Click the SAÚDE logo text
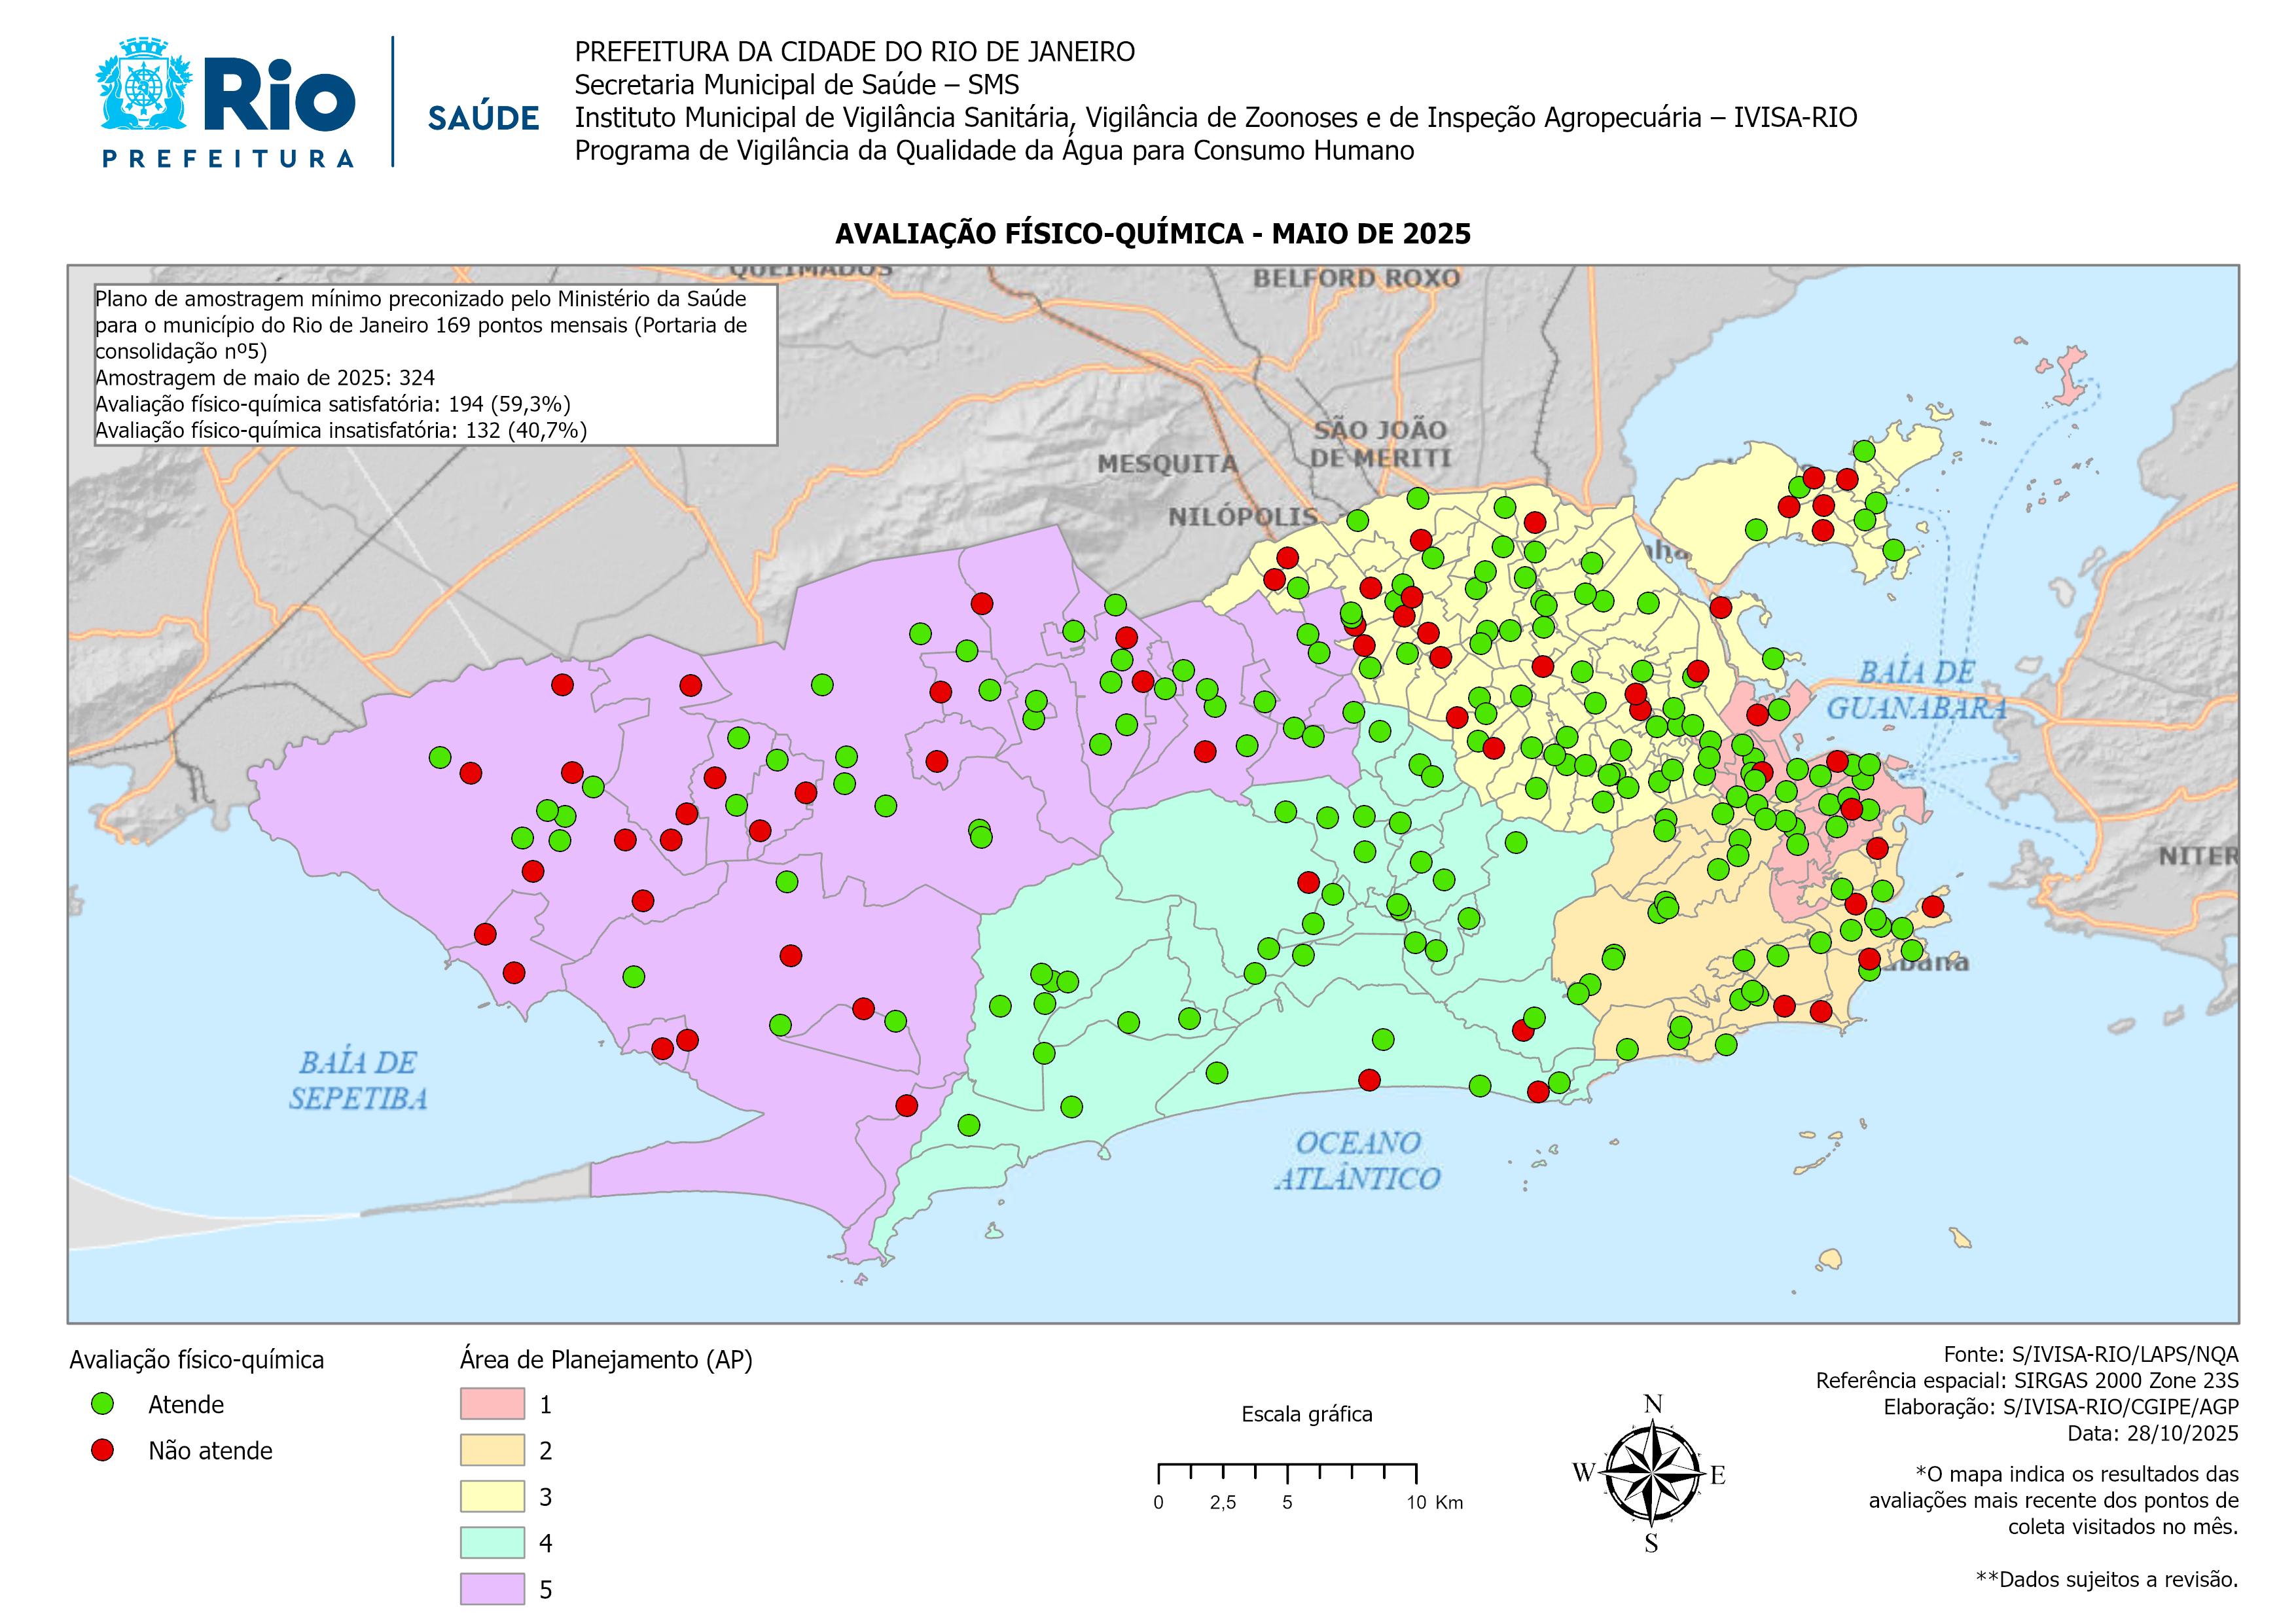Viewport: 2296px width, 1623px height. point(483,119)
